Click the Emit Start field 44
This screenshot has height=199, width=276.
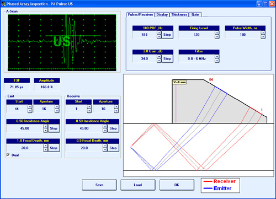17,109
